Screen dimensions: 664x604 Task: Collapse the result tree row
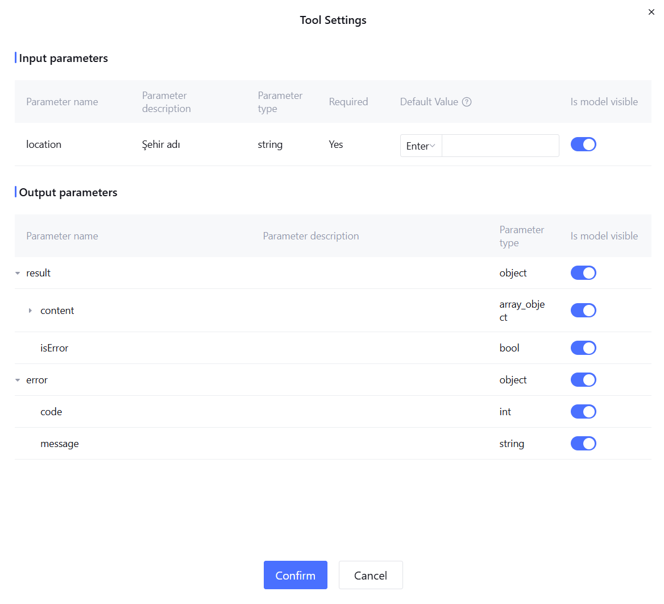pos(18,273)
